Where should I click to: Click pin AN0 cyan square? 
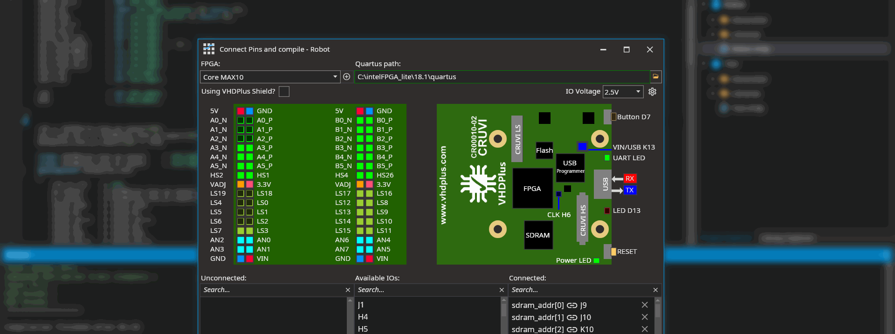pyautogui.click(x=249, y=240)
